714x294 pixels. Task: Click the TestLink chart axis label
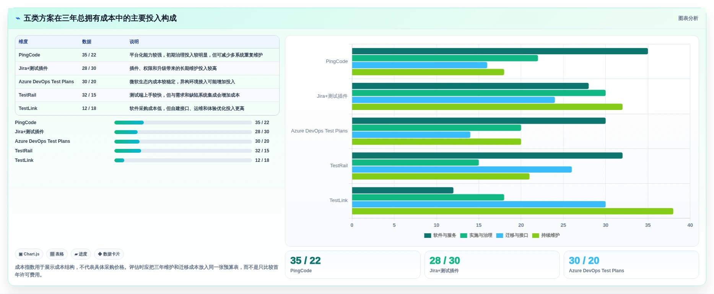click(338, 200)
